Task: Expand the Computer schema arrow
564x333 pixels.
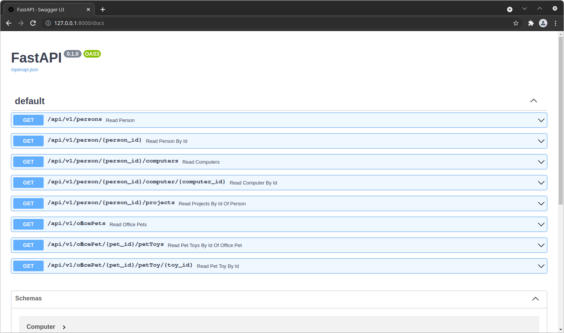Action: click(x=64, y=327)
